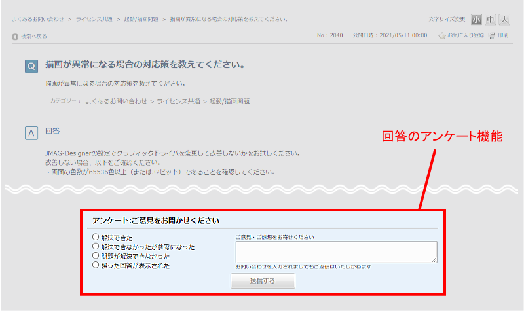The height and width of the screenshot is (311, 524).
Task: Click the 文字サイズ変更 label
Action: tap(447, 19)
